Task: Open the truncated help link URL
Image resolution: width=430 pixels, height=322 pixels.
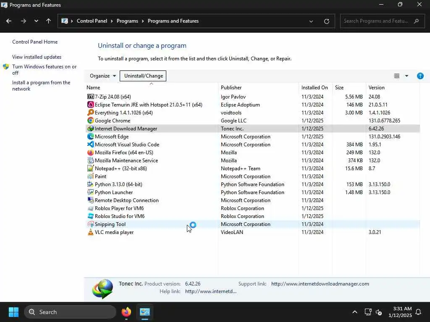Action: (x=211, y=291)
